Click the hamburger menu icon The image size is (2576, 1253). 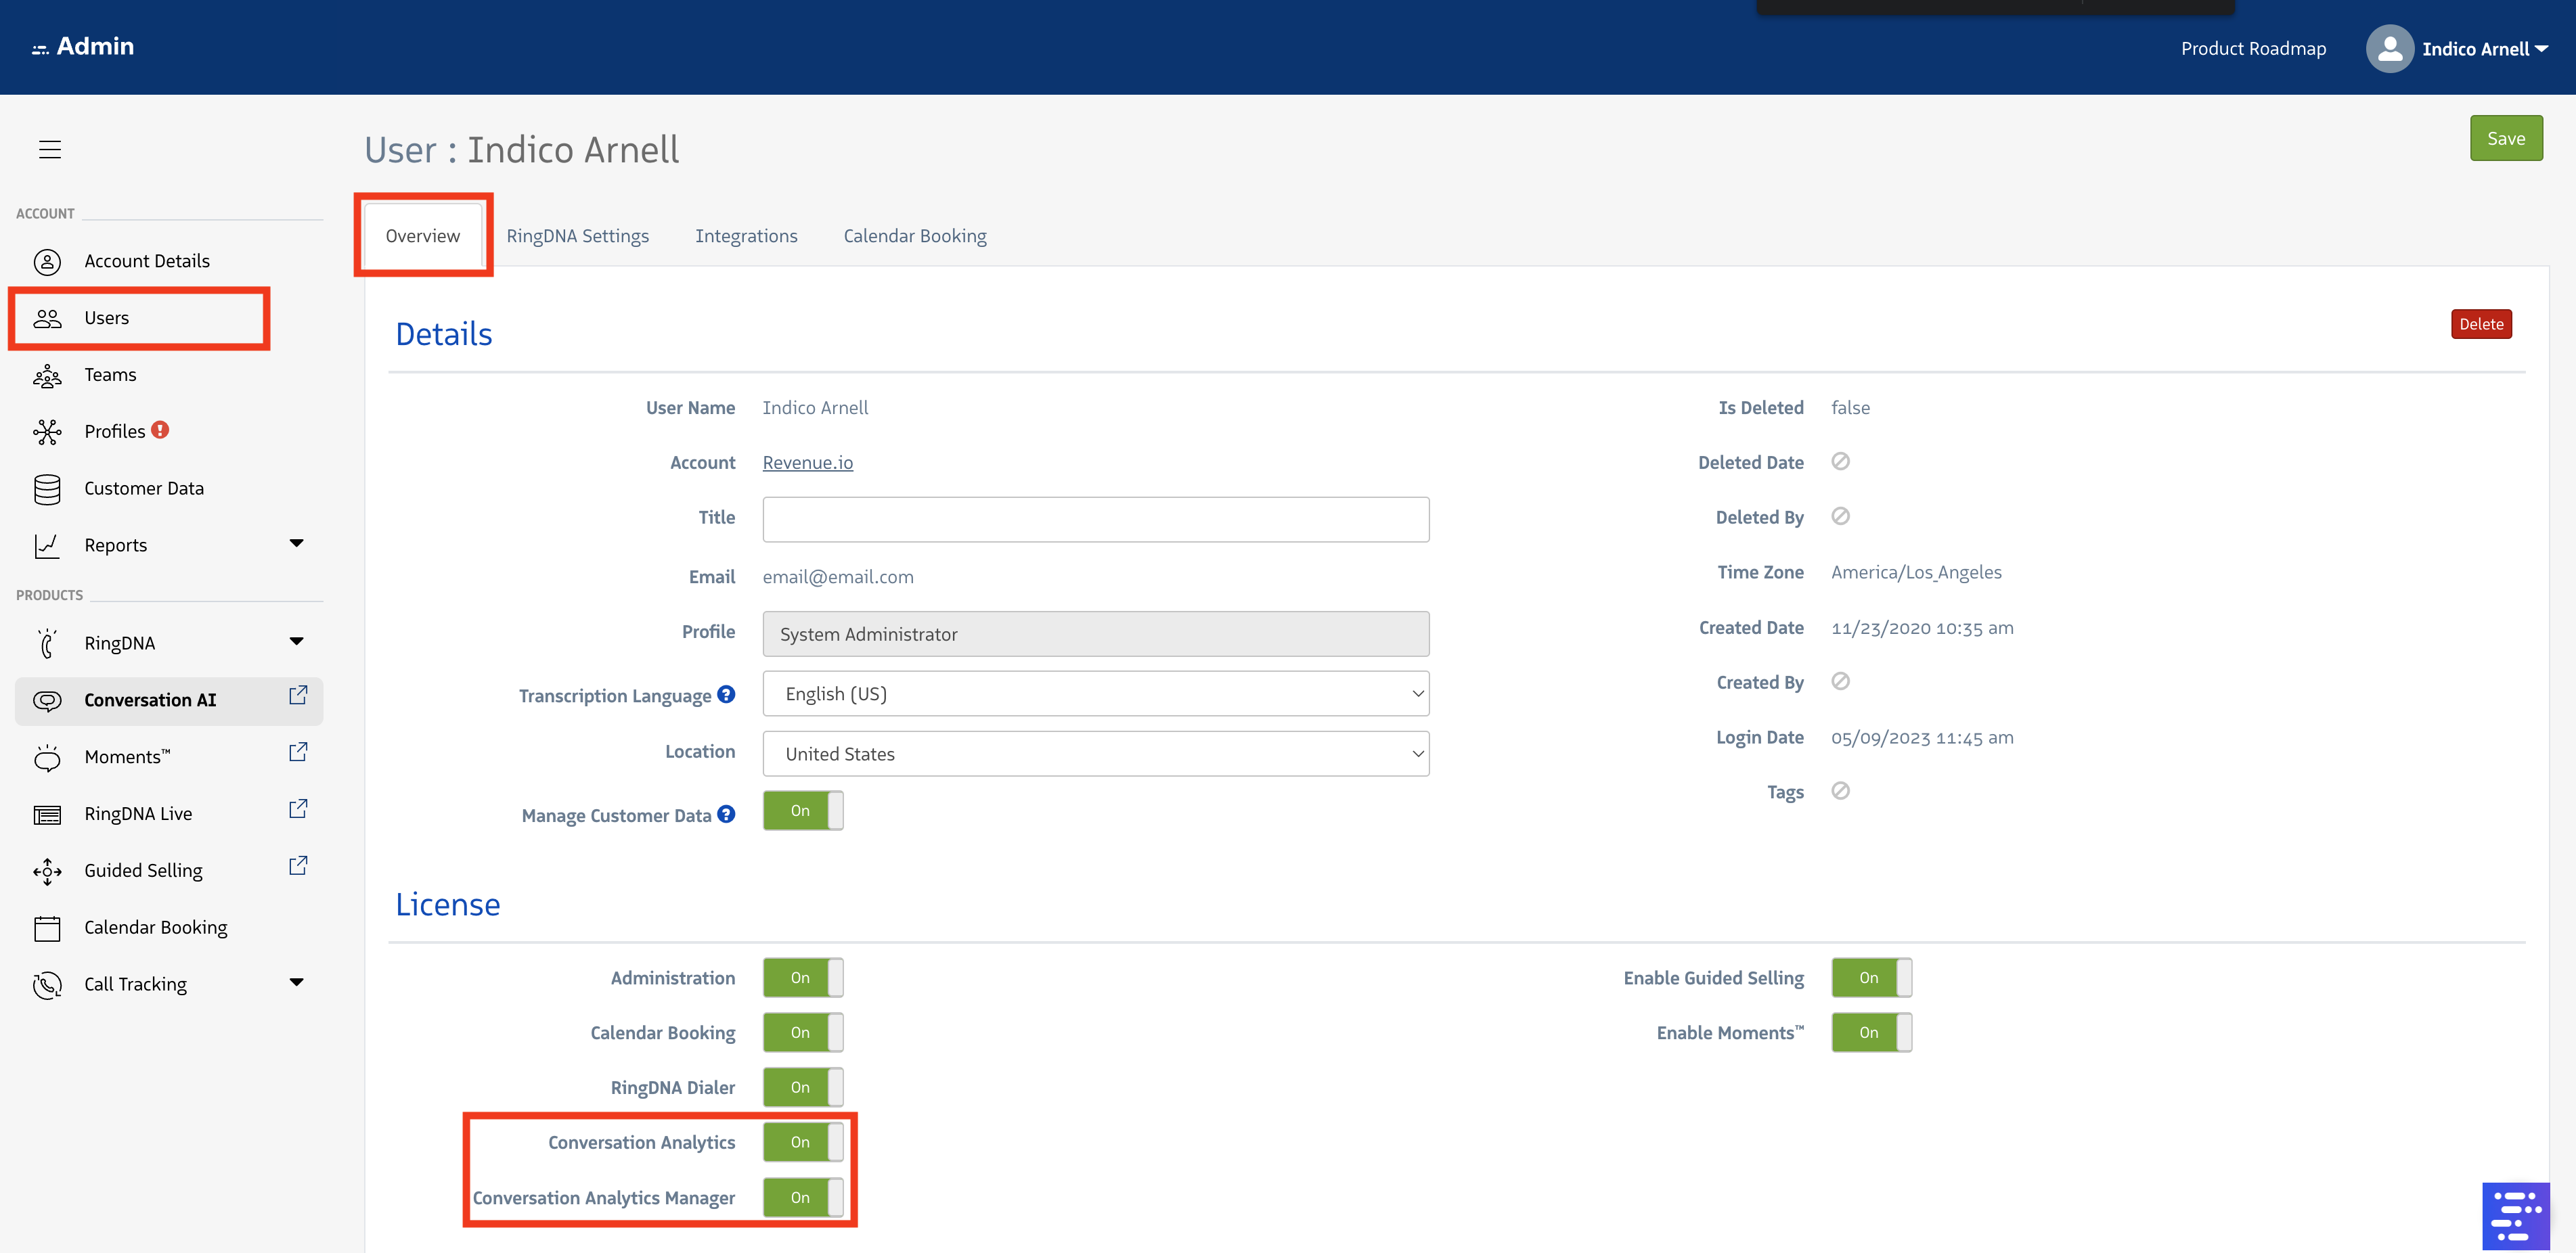point(50,150)
